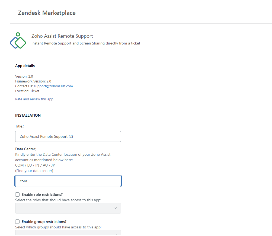Image resolution: width=272 pixels, height=236 pixels.
Task: Click the Location: Ticket text
Action: (27, 91)
